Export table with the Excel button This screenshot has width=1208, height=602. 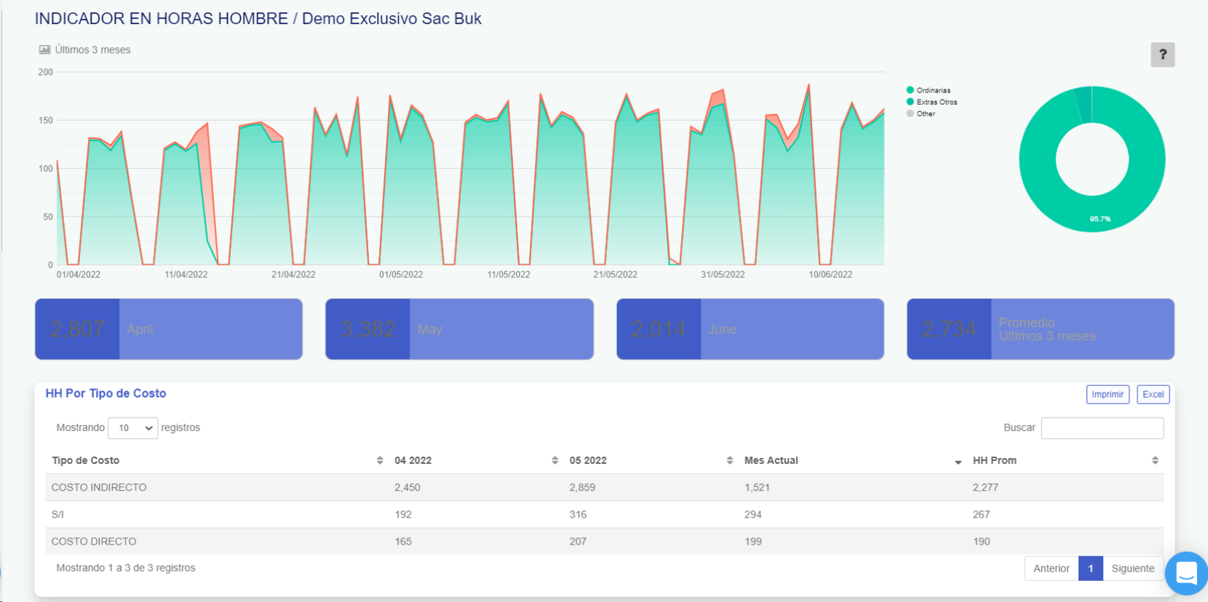coord(1153,394)
